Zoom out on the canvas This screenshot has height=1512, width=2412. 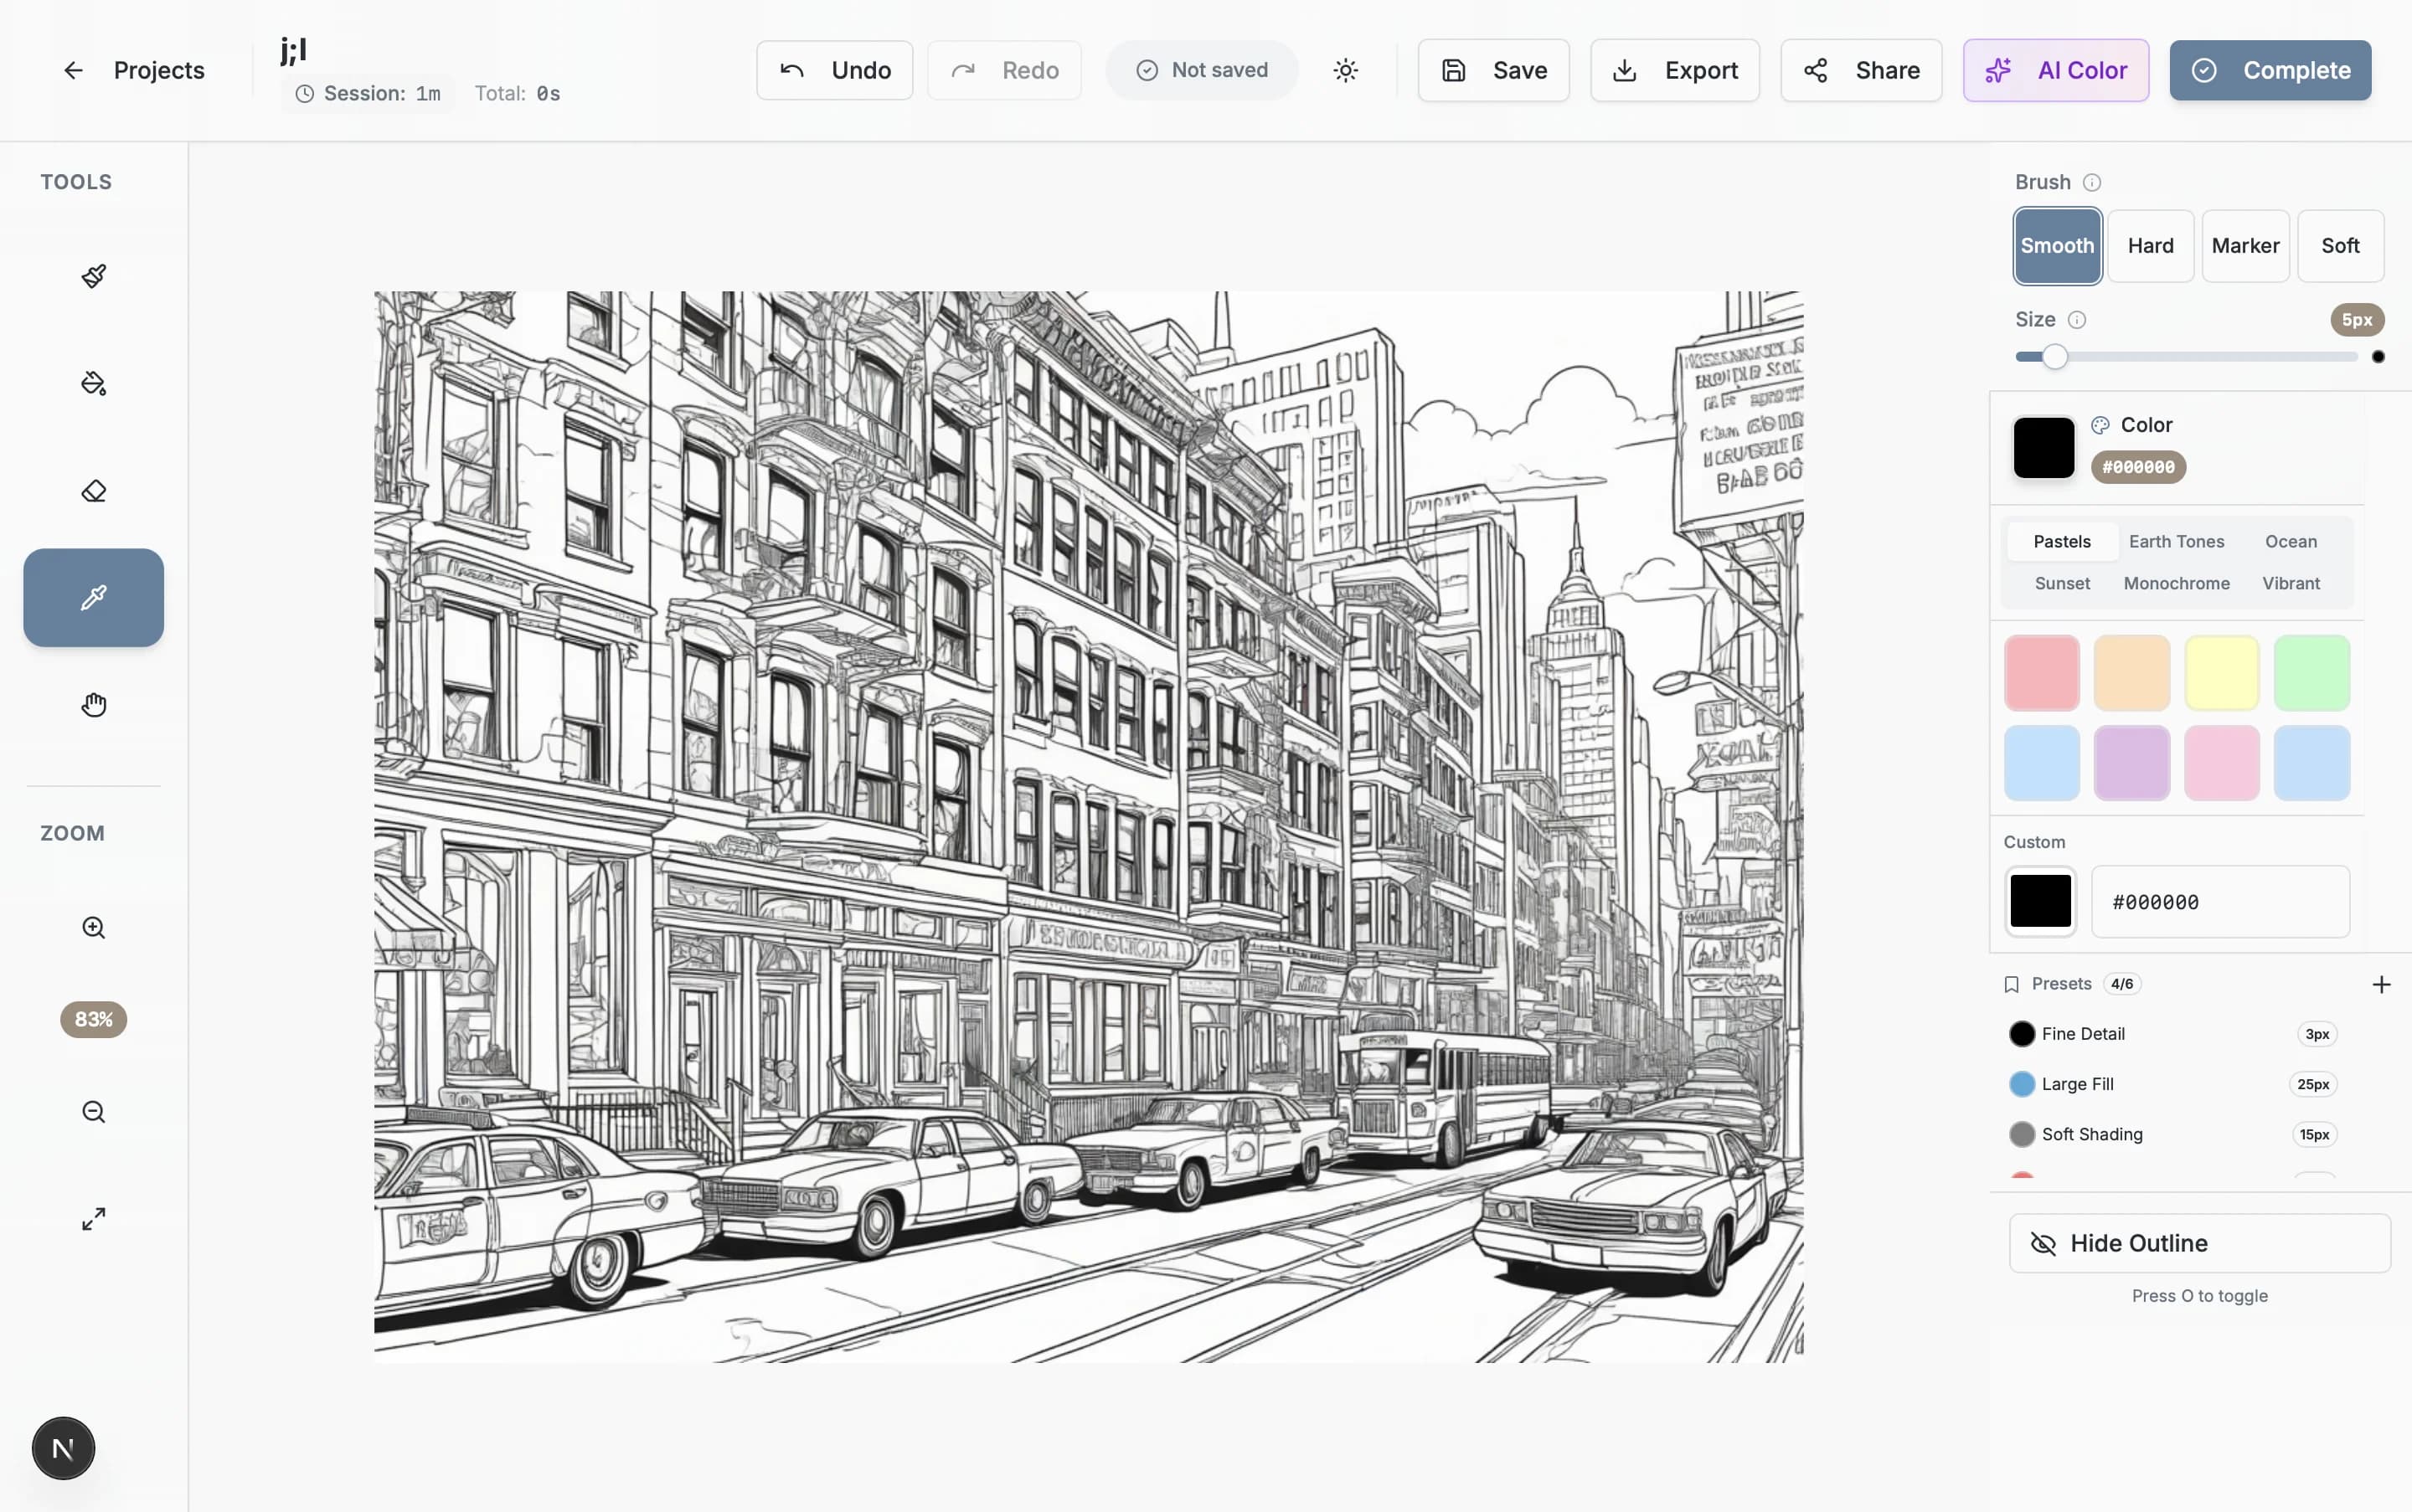coord(92,1111)
